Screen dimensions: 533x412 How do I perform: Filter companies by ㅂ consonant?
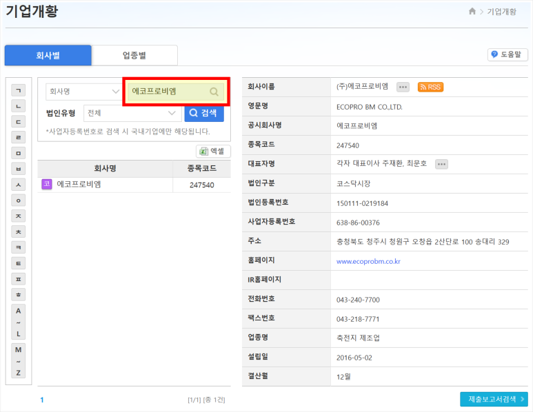(x=19, y=169)
